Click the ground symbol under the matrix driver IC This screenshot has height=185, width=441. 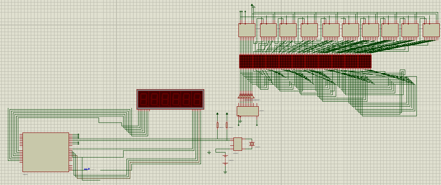pyautogui.click(x=240, y=122)
